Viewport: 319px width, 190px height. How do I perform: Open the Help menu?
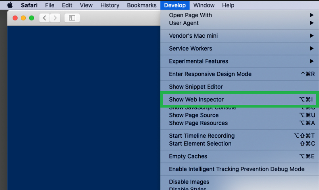[228, 5]
